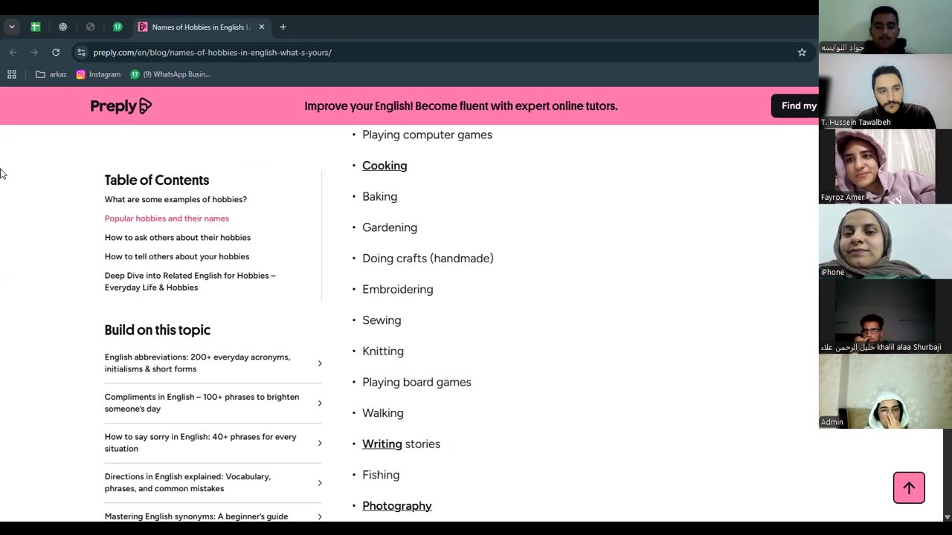This screenshot has width=952, height=535.
Task: Switch to the globe icon pinned tab
Action: click(90, 27)
